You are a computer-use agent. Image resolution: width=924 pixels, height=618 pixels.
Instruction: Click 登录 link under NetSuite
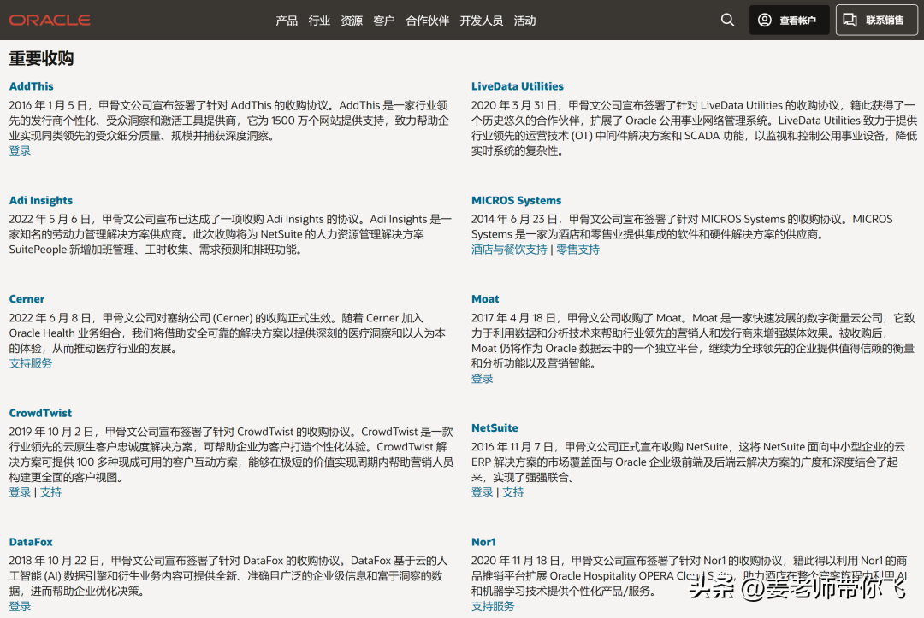pos(483,492)
